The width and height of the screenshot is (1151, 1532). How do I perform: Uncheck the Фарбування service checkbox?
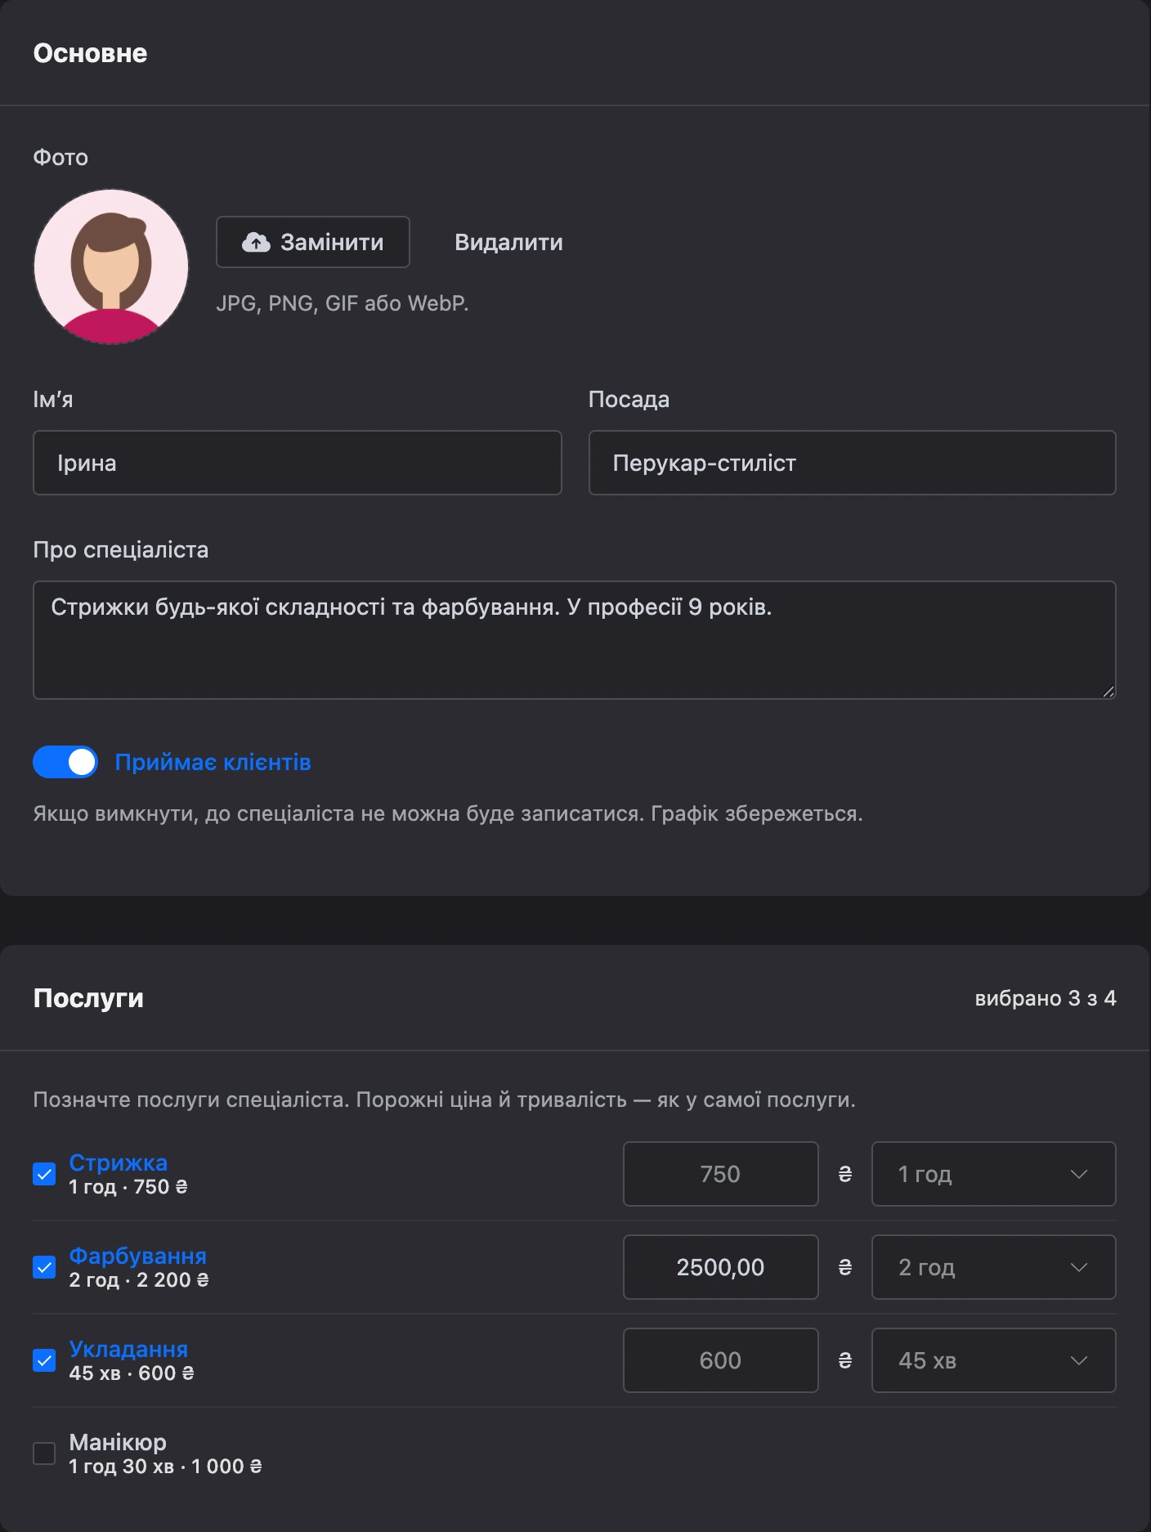point(44,1267)
